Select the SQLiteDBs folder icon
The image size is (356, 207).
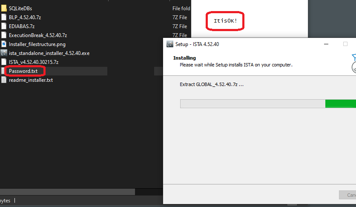click(4, 9)
